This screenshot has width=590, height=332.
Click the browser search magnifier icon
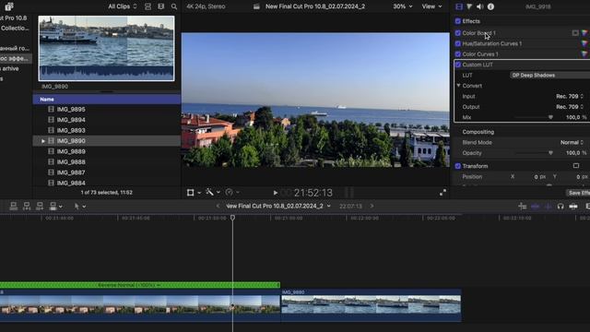[x=174, y=6]
